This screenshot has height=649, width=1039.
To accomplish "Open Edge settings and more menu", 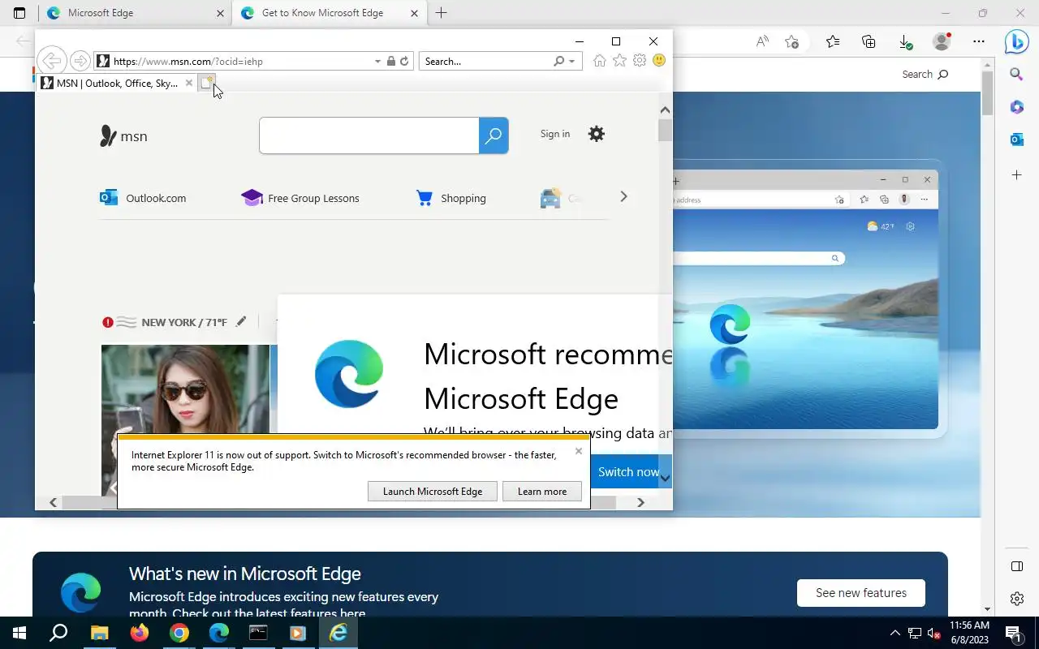I will click(979, 41).
